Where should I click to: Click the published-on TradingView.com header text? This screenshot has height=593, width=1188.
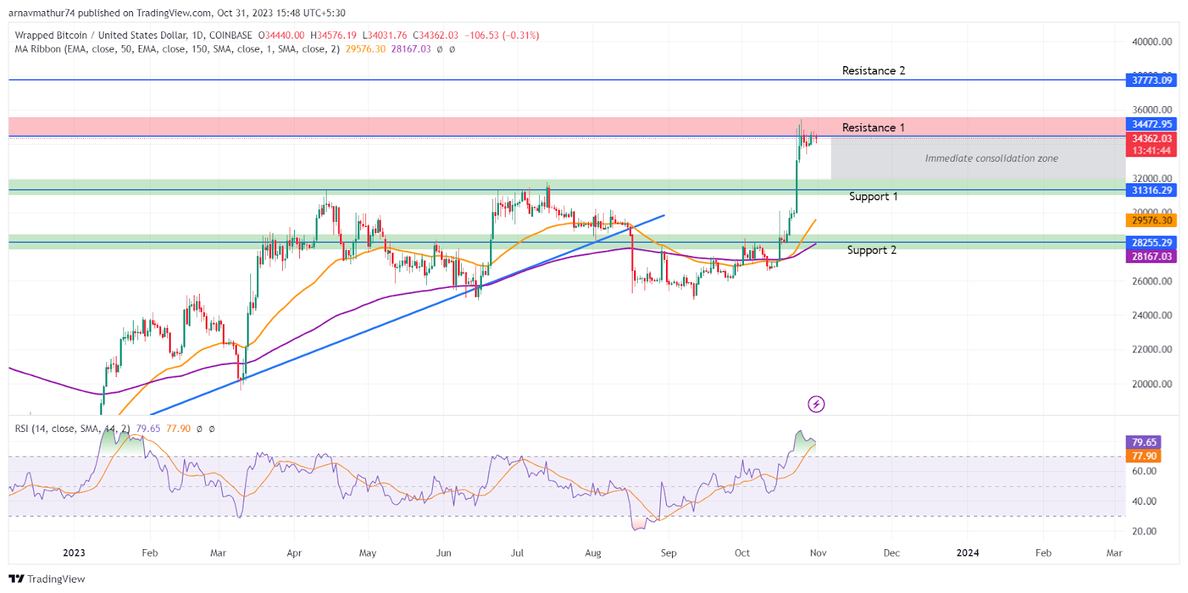[x=177, y=13]
